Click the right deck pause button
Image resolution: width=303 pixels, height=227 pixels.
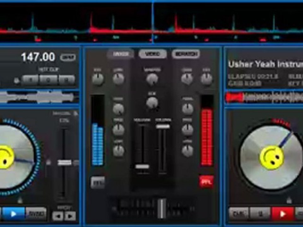[x=260, y=214]
